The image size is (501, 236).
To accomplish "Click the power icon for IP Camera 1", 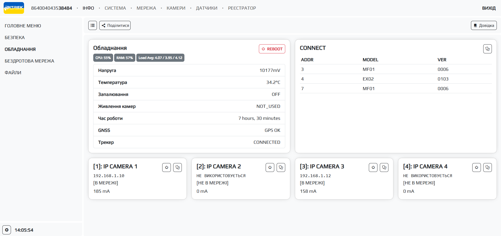I will coord(166,167).
